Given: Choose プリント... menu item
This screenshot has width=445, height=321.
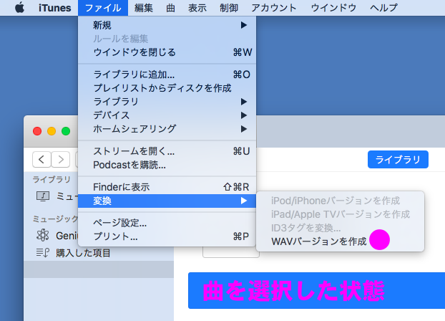Looking at the screenshot, I should tap(167, 236).
